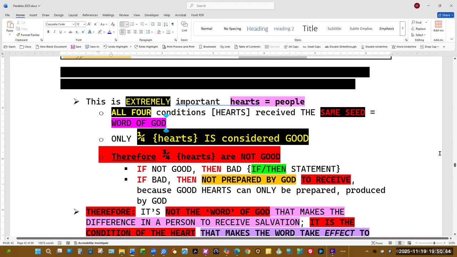Open the Select dropdown in Editing
This screenshot has height=257, width=457.
click(418, 35)
